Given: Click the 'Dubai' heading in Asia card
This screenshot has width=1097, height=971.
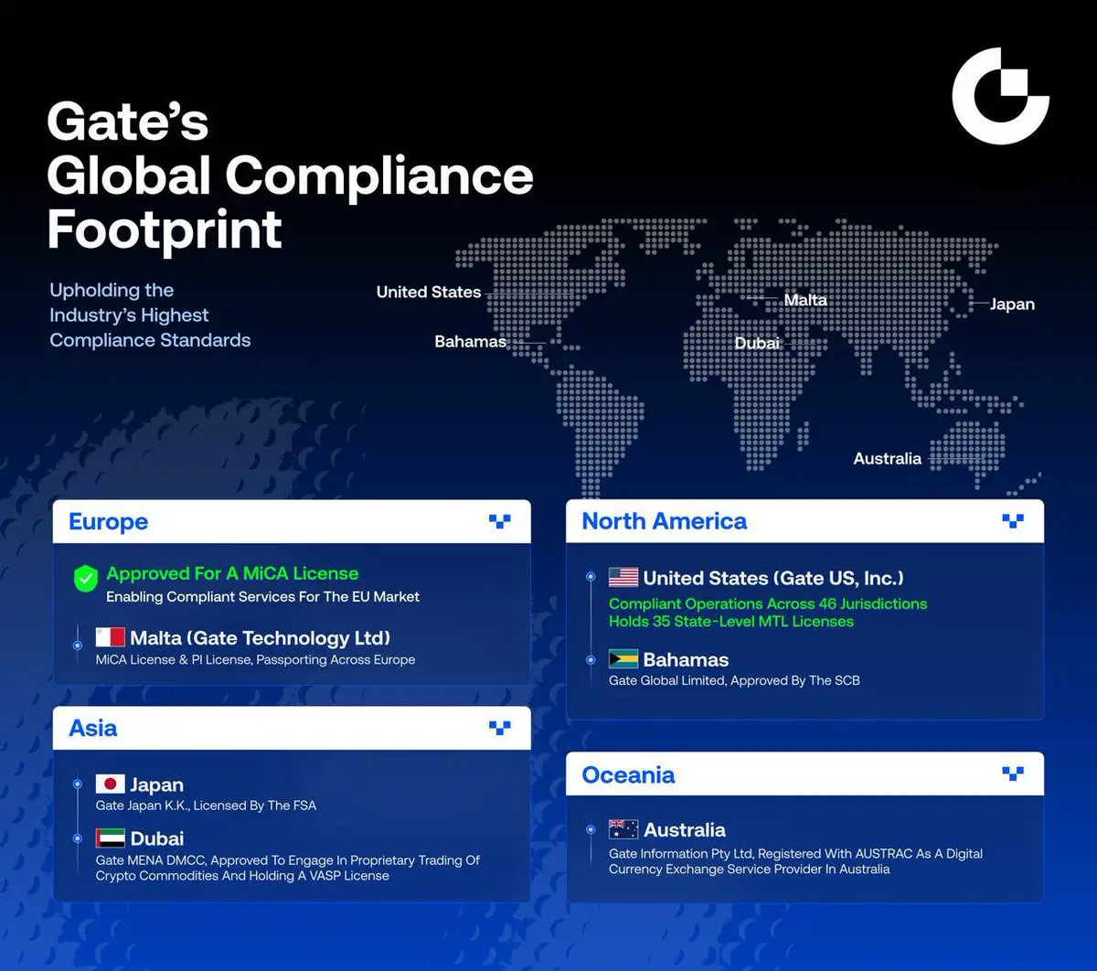Looking at the screenshot, I should 156,838.
